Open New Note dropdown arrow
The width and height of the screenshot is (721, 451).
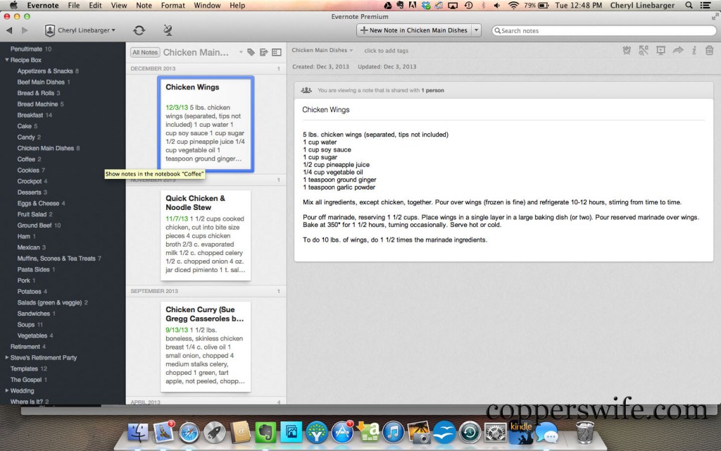coord(477,30)
